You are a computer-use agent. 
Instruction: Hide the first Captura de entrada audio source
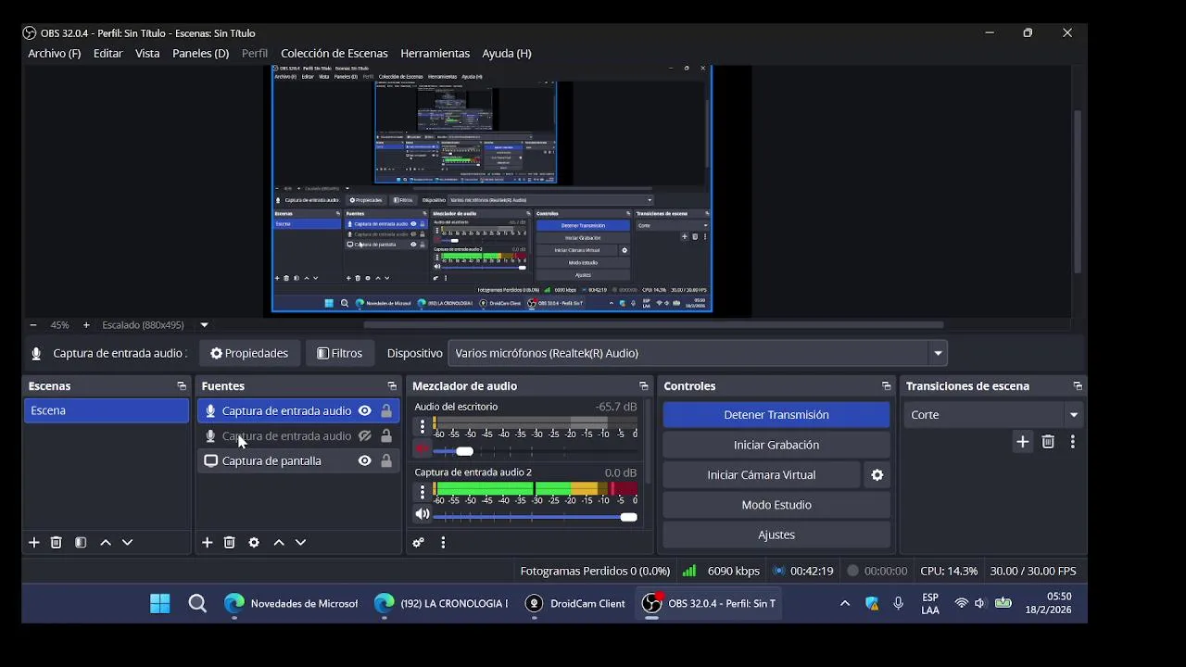[365, 411]
